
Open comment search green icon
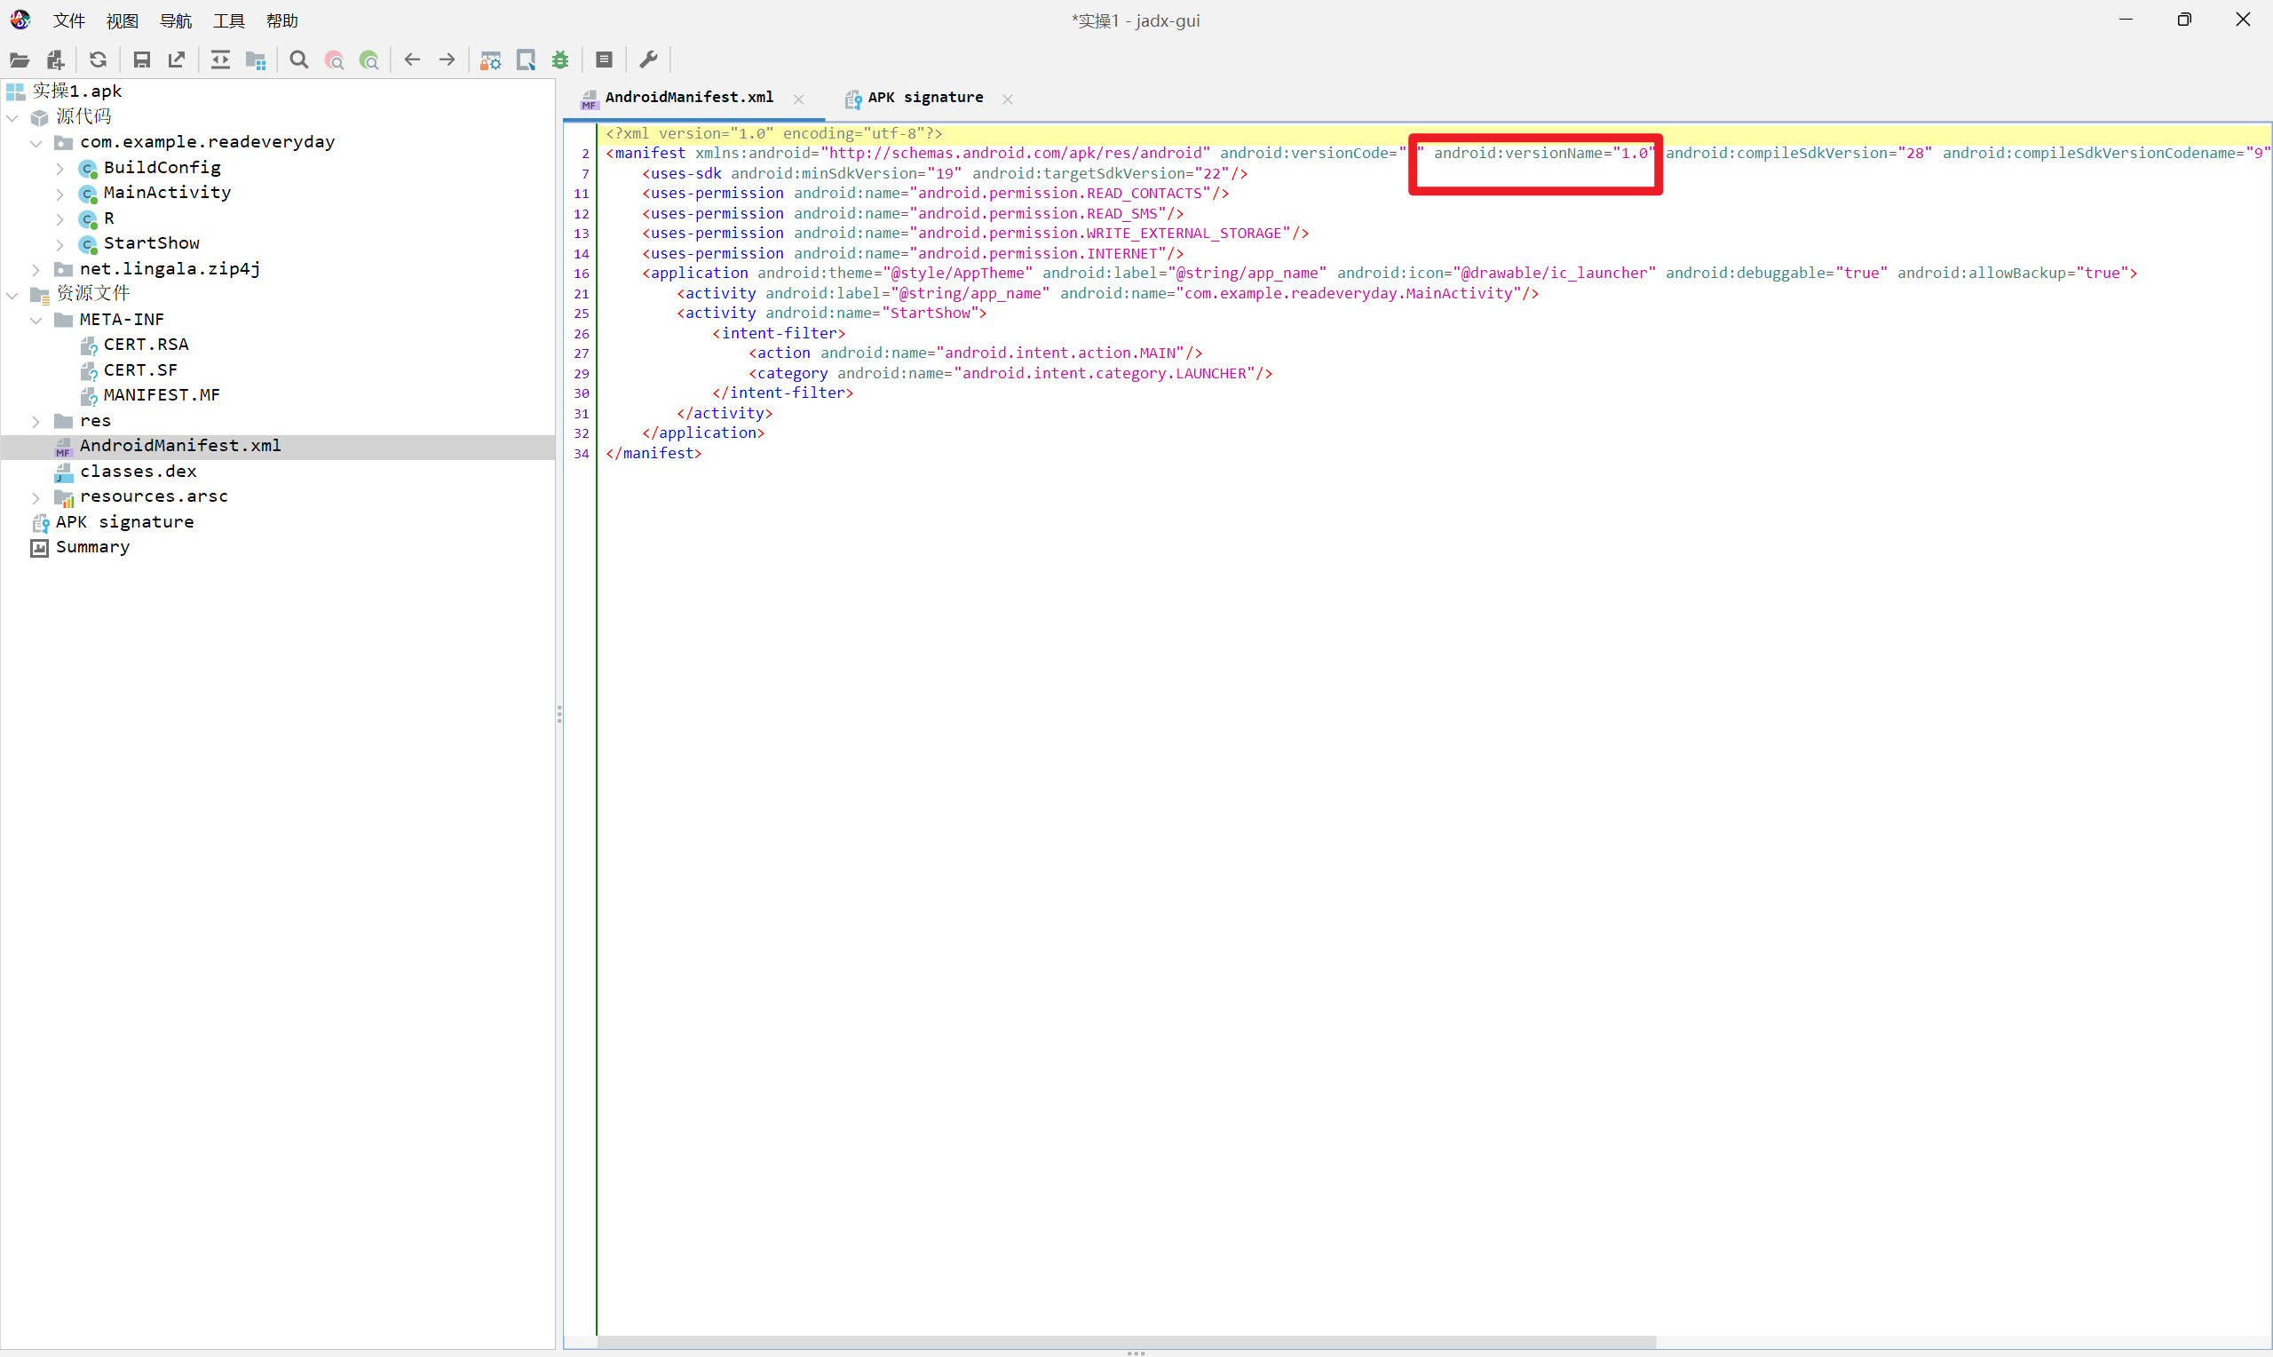coord(369,60)
